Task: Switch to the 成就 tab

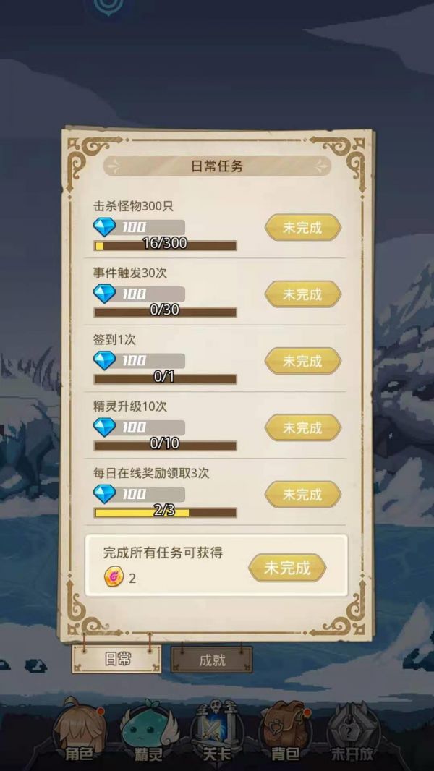Action: (212, 660)
